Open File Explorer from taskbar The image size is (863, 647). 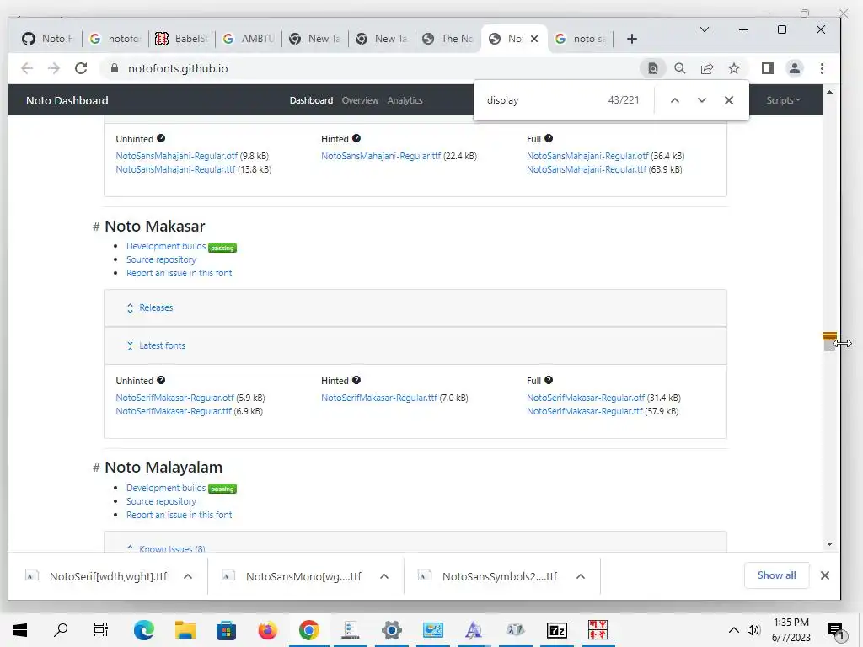185,630
